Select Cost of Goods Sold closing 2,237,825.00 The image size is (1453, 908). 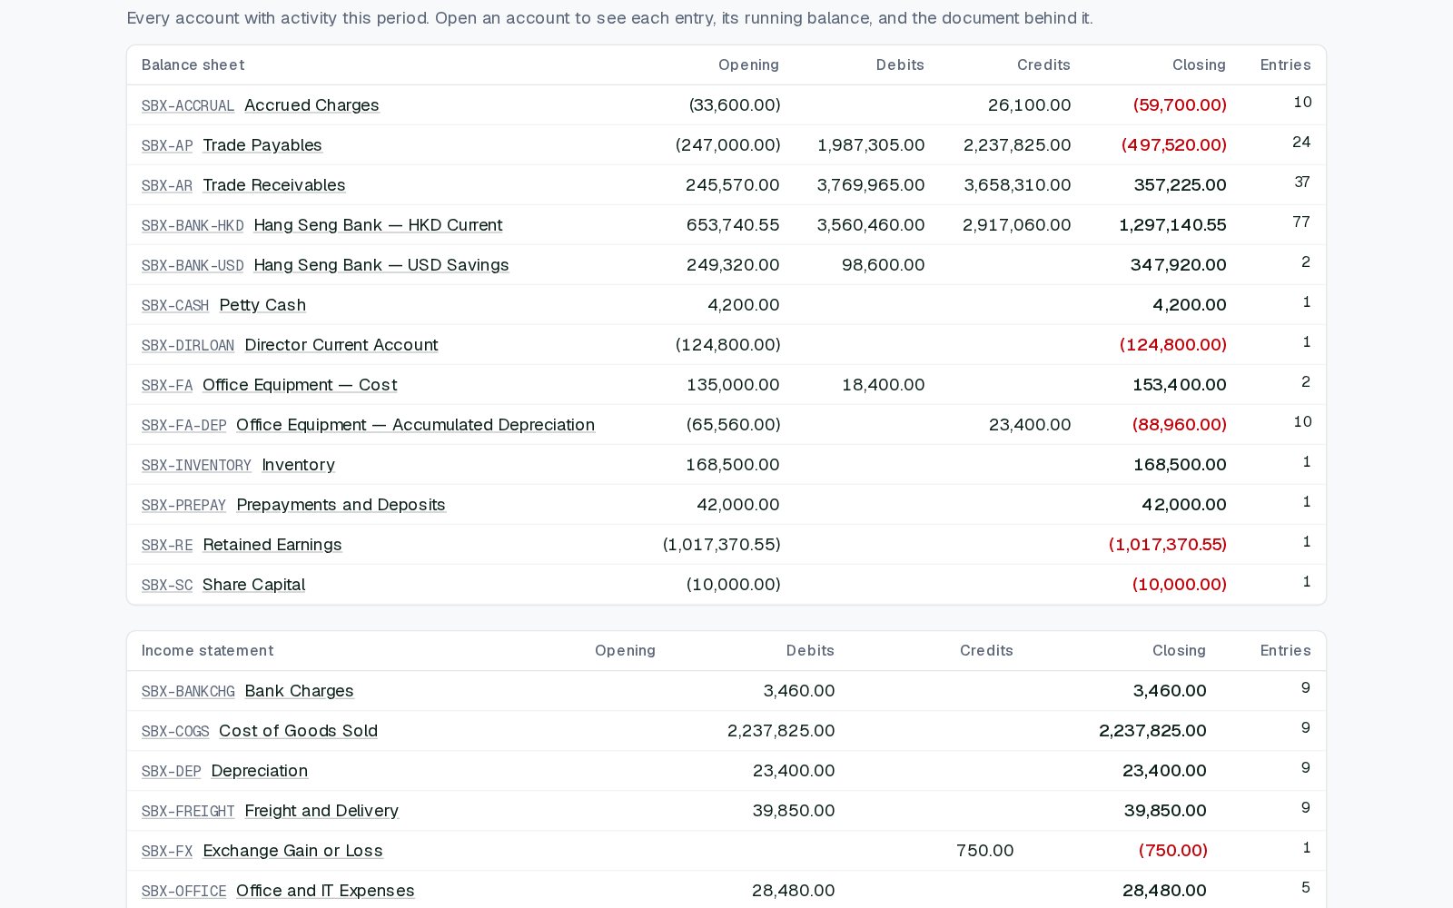click(1152, 731)
